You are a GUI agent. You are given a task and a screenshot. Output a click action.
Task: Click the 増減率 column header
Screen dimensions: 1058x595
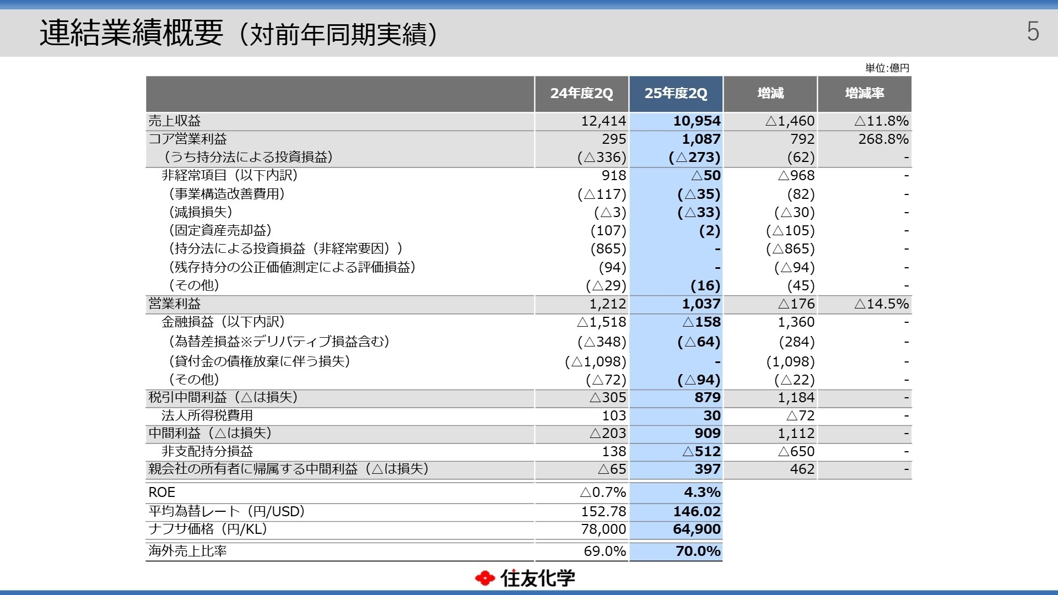[x=864, y=94]
